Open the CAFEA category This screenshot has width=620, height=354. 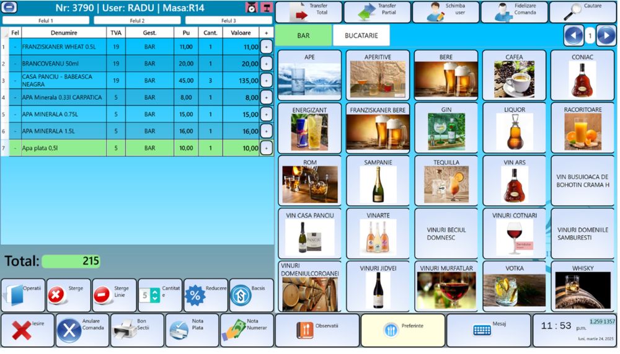pyautogui.click(x=514, y=75)
